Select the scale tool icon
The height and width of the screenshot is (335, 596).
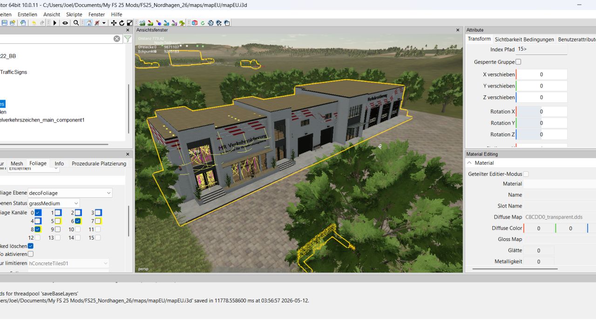point(129,23)
